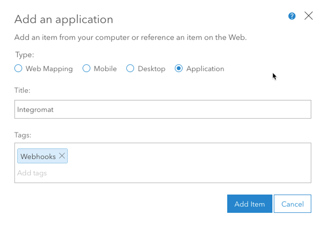Dismiss the dialog with the close X

point(308,16)
